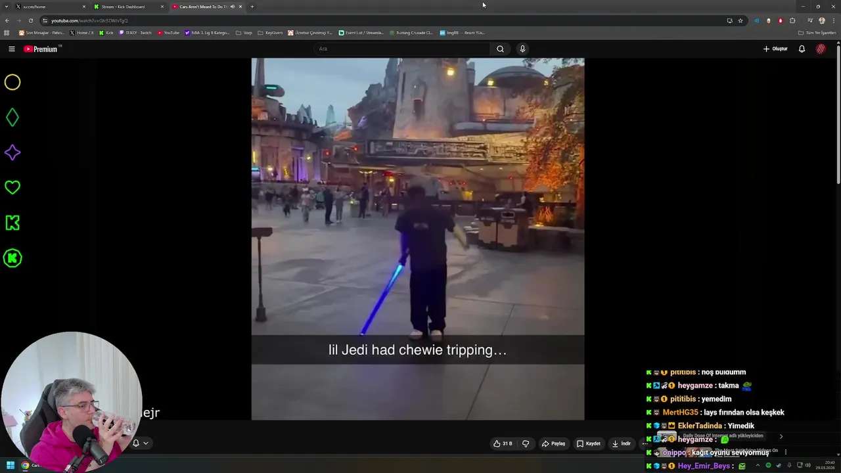Open the ImgBB Resim Yük bookmark
Screen dimensions: 841x473
coord(463,33)
